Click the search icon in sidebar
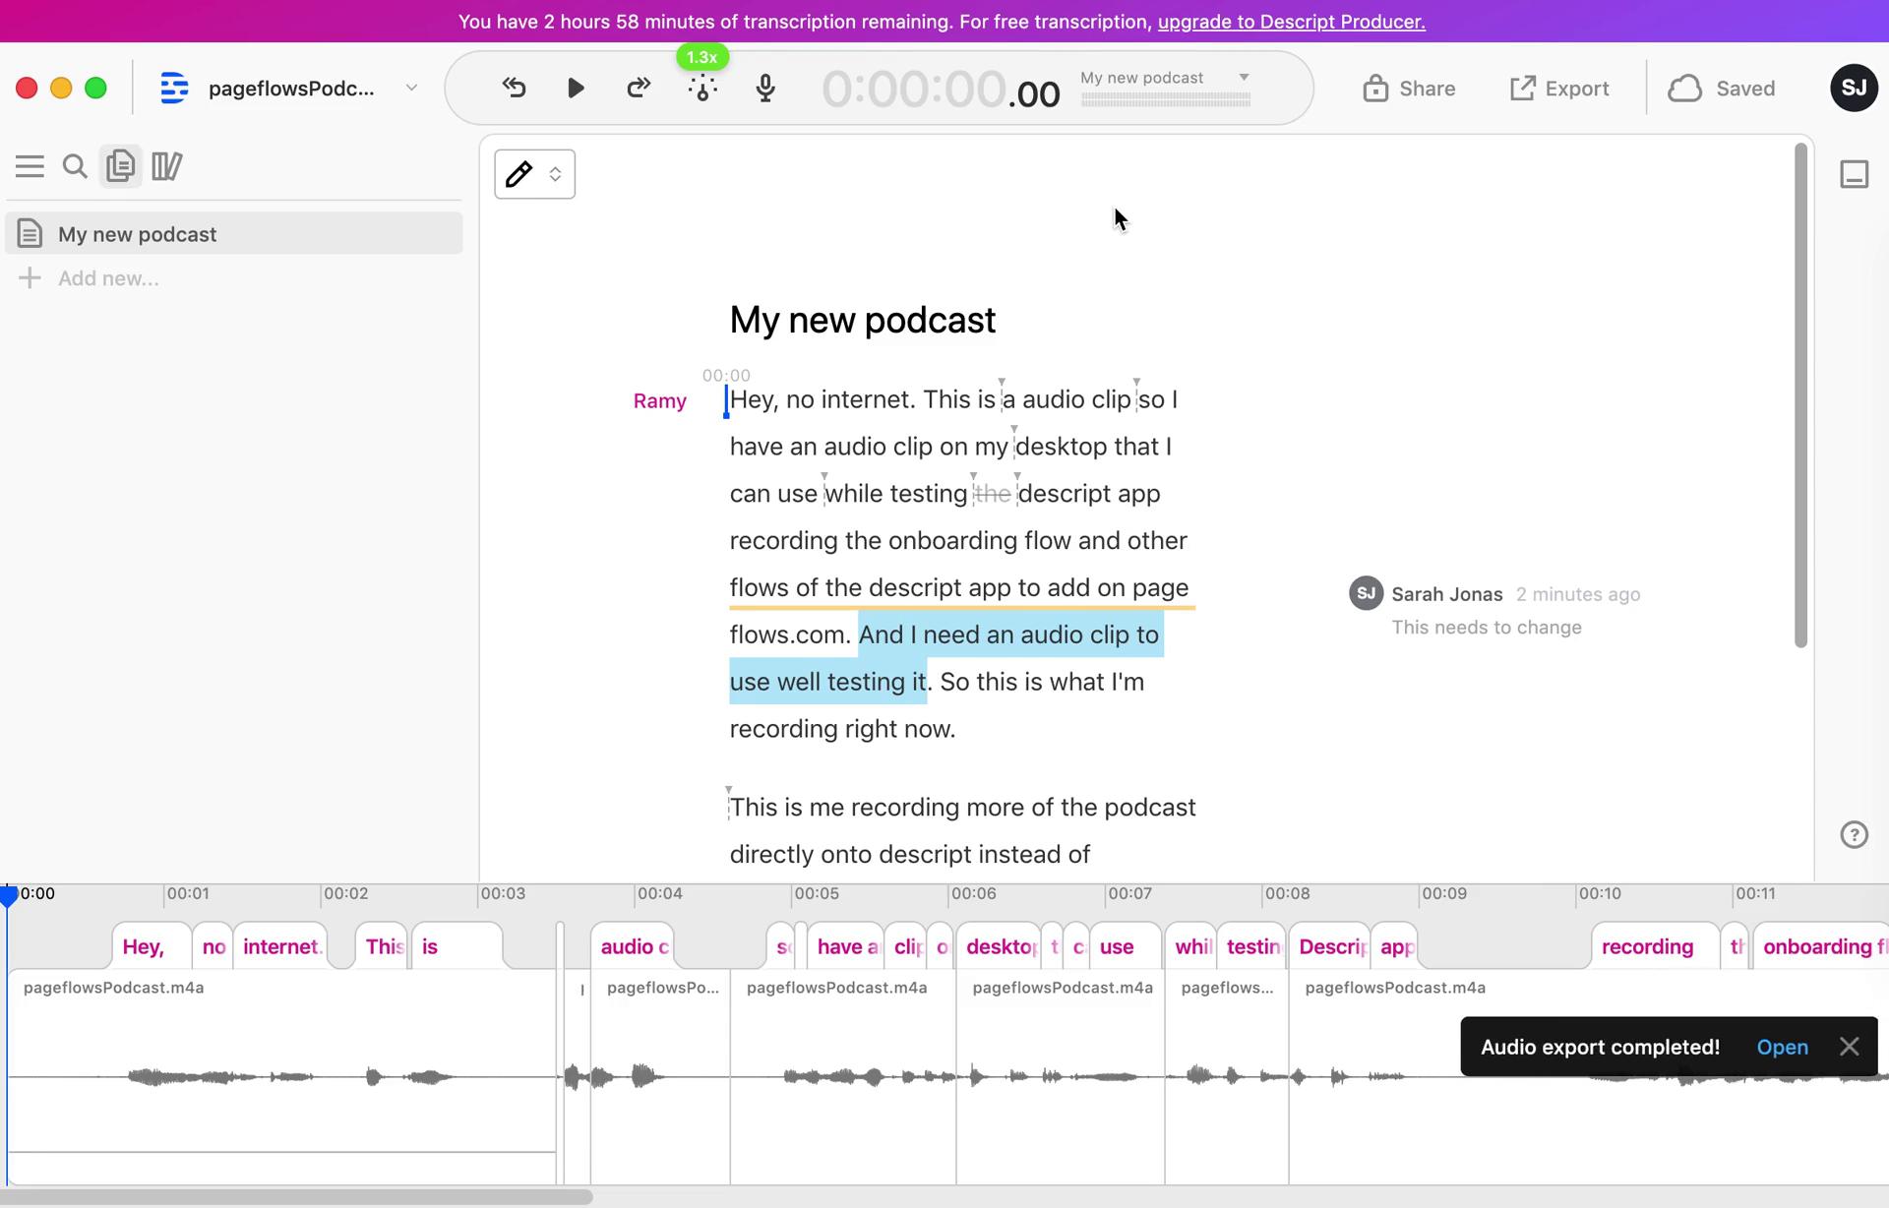The height and width of the screenshot is (1208, 1889). (x=76, y=165)
